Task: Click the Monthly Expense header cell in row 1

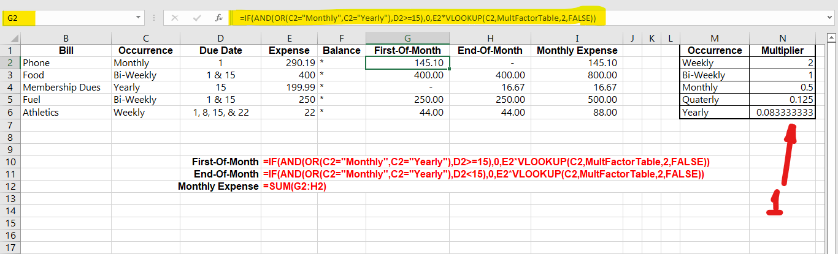Action: pyautogui.click(x=577, y=50)
